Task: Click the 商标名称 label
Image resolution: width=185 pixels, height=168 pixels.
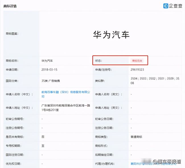Action: click(12, 61)
